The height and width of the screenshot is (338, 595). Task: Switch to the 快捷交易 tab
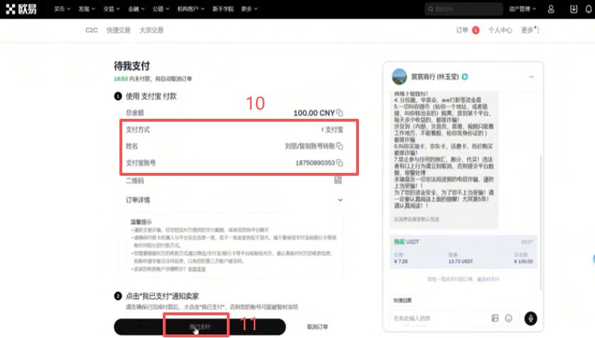tap(119, 30)
